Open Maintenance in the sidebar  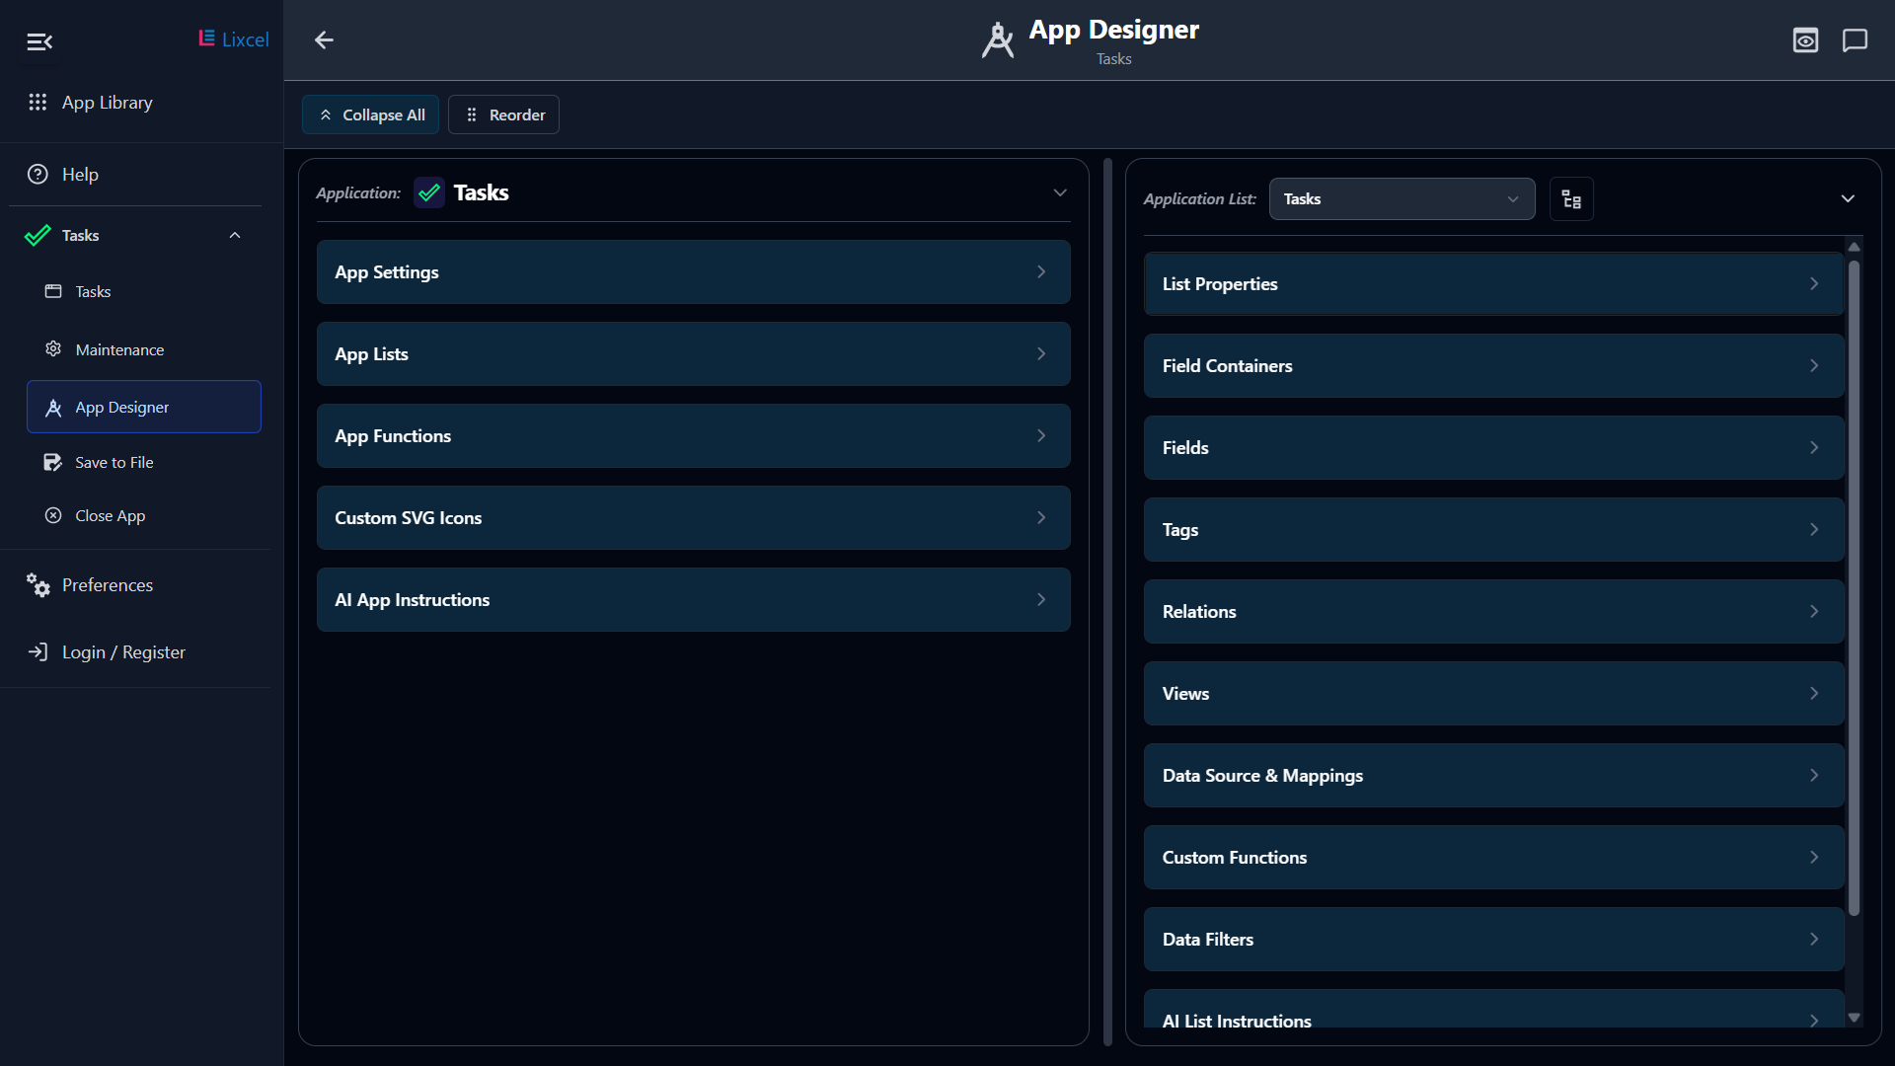[x=144, y=350]
